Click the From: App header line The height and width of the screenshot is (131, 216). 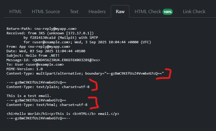38,47
